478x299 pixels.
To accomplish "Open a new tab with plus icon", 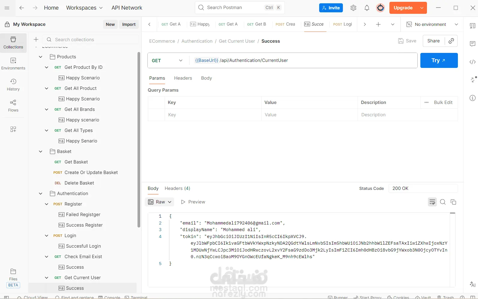I will click(378, 24).
